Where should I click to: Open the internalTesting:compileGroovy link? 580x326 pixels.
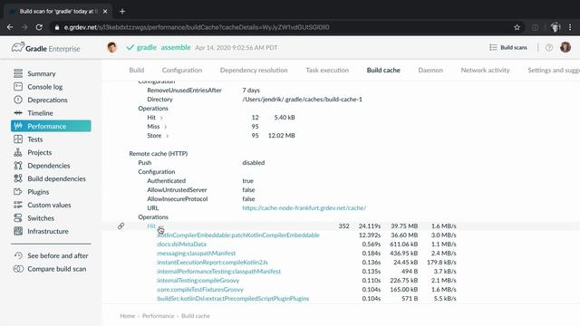(198, 280)
